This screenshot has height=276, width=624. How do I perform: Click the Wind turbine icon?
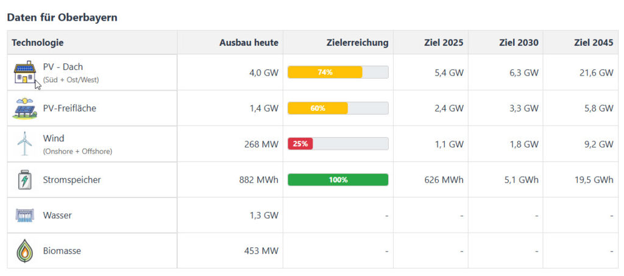click(x=24, y=144)
